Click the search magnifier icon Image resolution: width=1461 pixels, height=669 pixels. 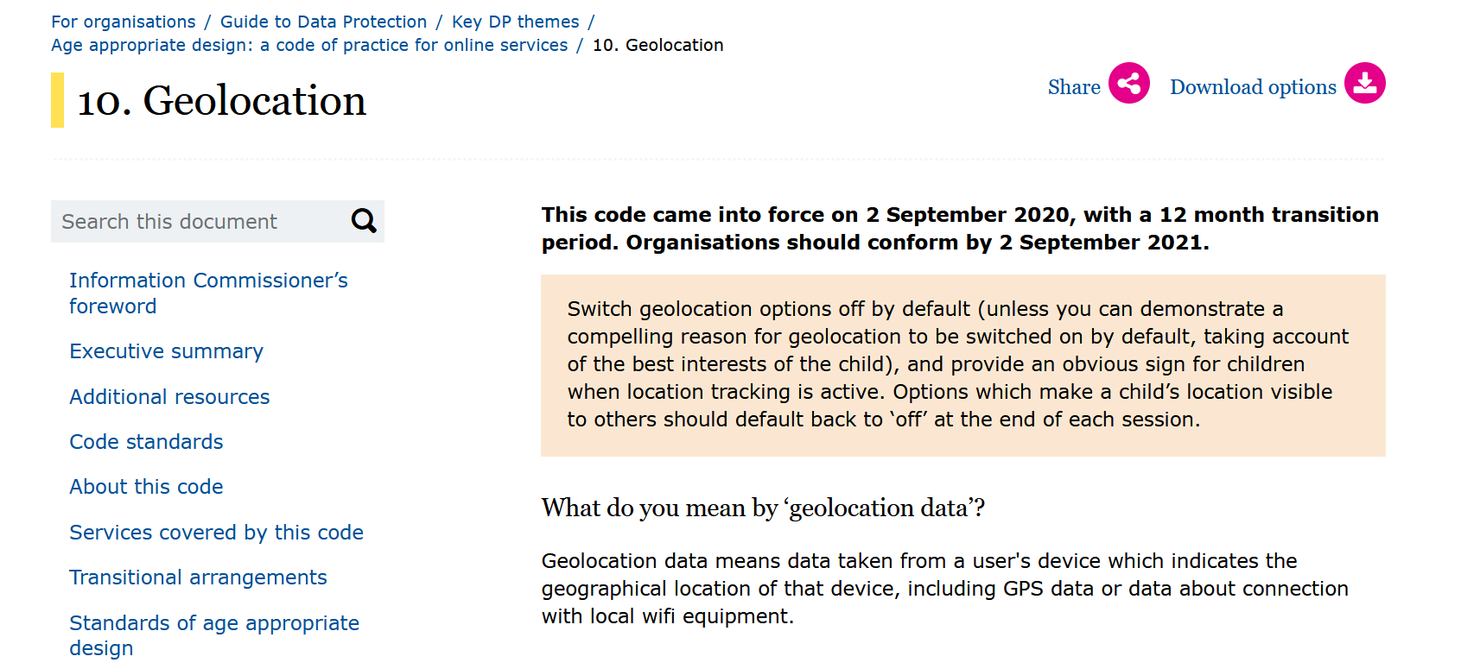pyautogui.click(x=364, y=222)
